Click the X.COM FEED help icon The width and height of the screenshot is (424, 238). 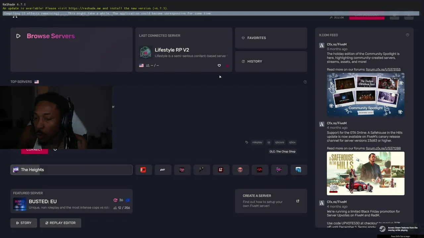(407, 35)
